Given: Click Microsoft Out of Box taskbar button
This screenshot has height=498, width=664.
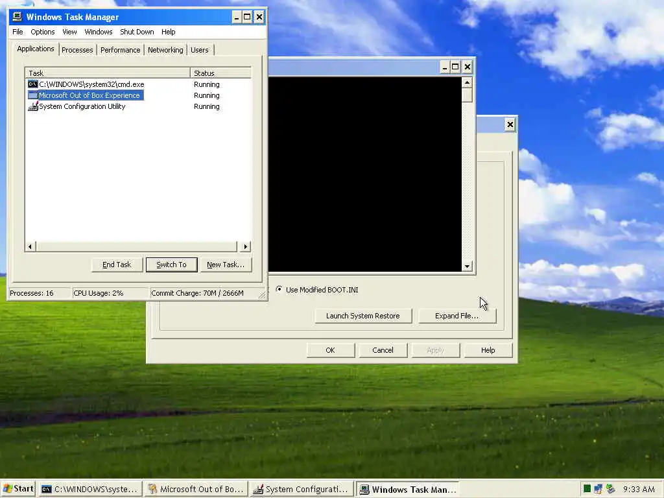Looking at the screenshot, I should click(x=196, y=489).
